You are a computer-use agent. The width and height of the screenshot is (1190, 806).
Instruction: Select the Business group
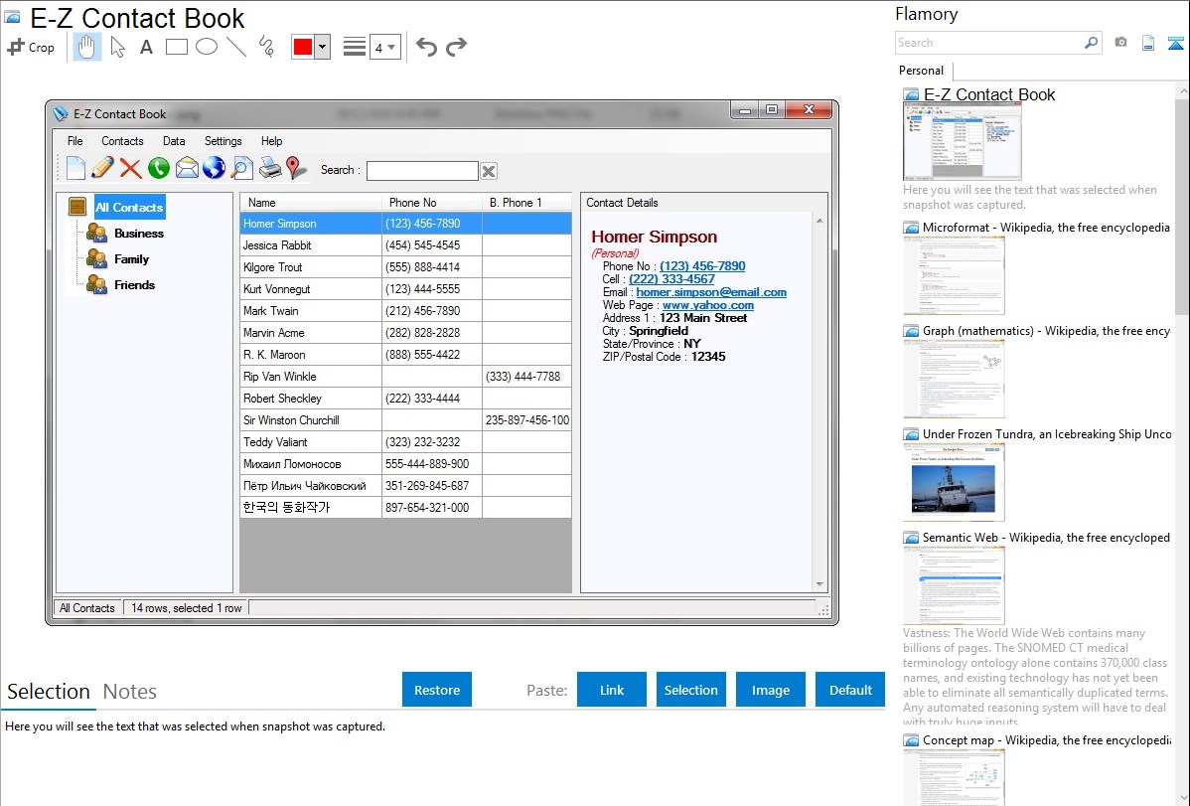[x=139, y=234]
